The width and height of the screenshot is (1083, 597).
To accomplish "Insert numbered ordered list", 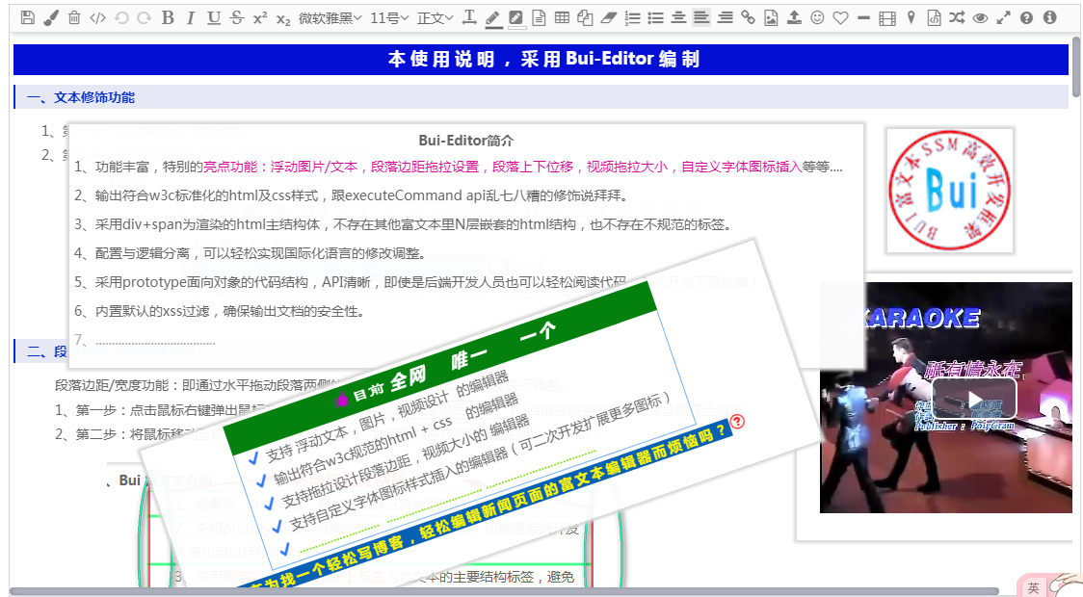I will [x=632, y=18].
